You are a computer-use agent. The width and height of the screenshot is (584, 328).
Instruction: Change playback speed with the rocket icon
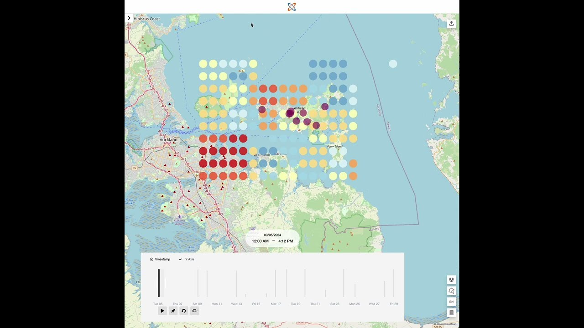pyautogui.click(x=173, y=311)
